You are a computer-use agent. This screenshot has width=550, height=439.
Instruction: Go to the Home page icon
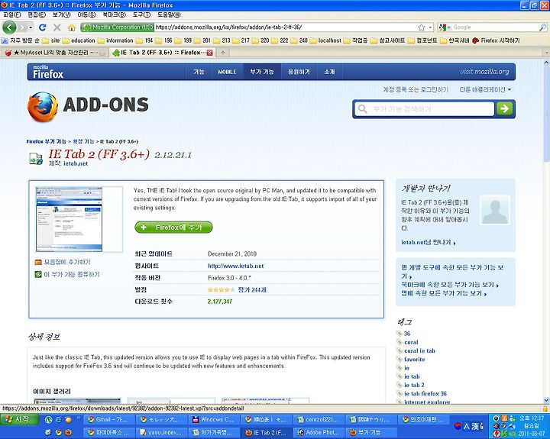click(72, 27)
